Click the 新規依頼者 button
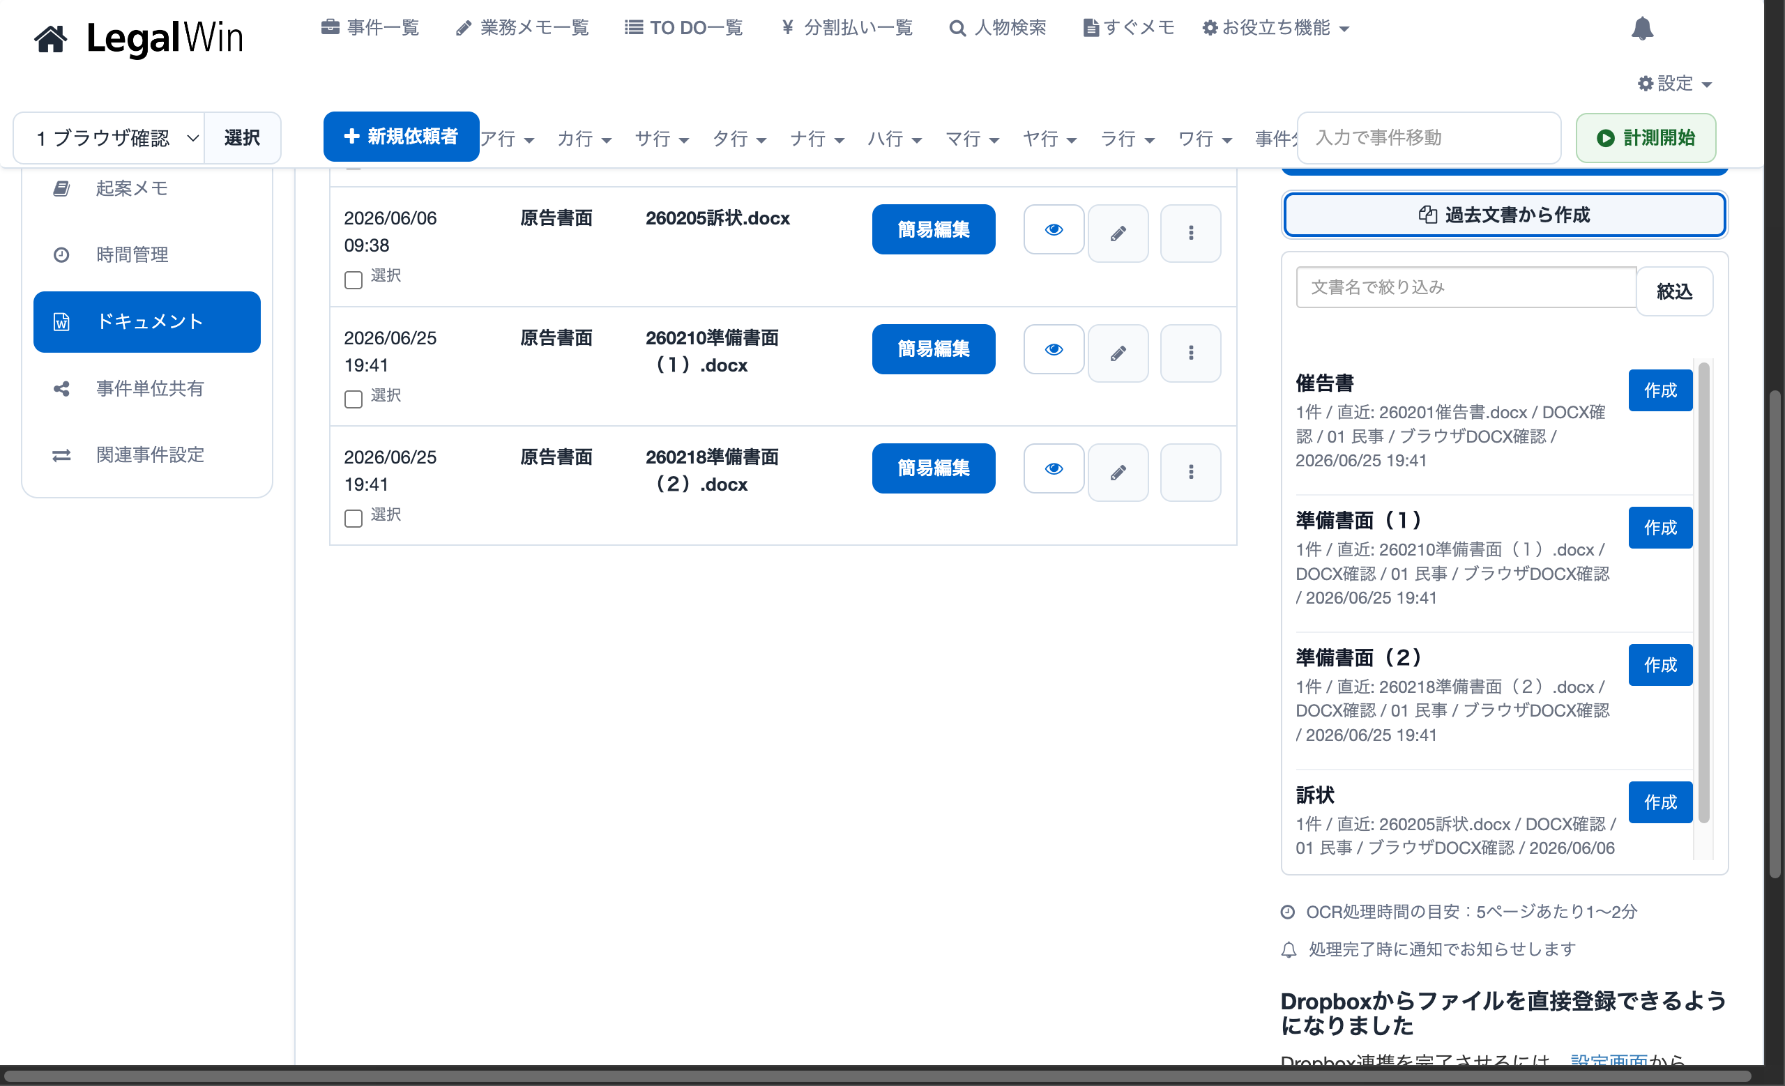Image resolution: width=1785 pixels, height=1086 pixels. [x=402, y=136]
